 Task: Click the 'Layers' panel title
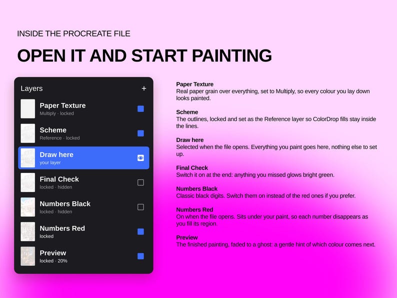(31, 88)
